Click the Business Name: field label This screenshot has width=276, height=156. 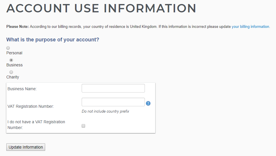coord(22,89)
